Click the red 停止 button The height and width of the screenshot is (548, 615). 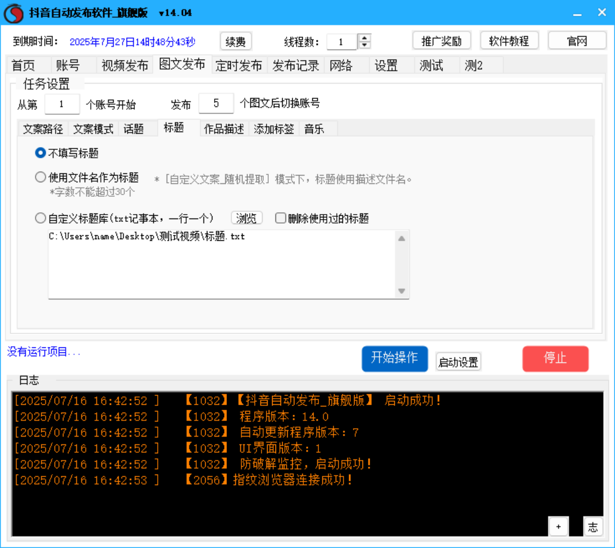[555, 358]
